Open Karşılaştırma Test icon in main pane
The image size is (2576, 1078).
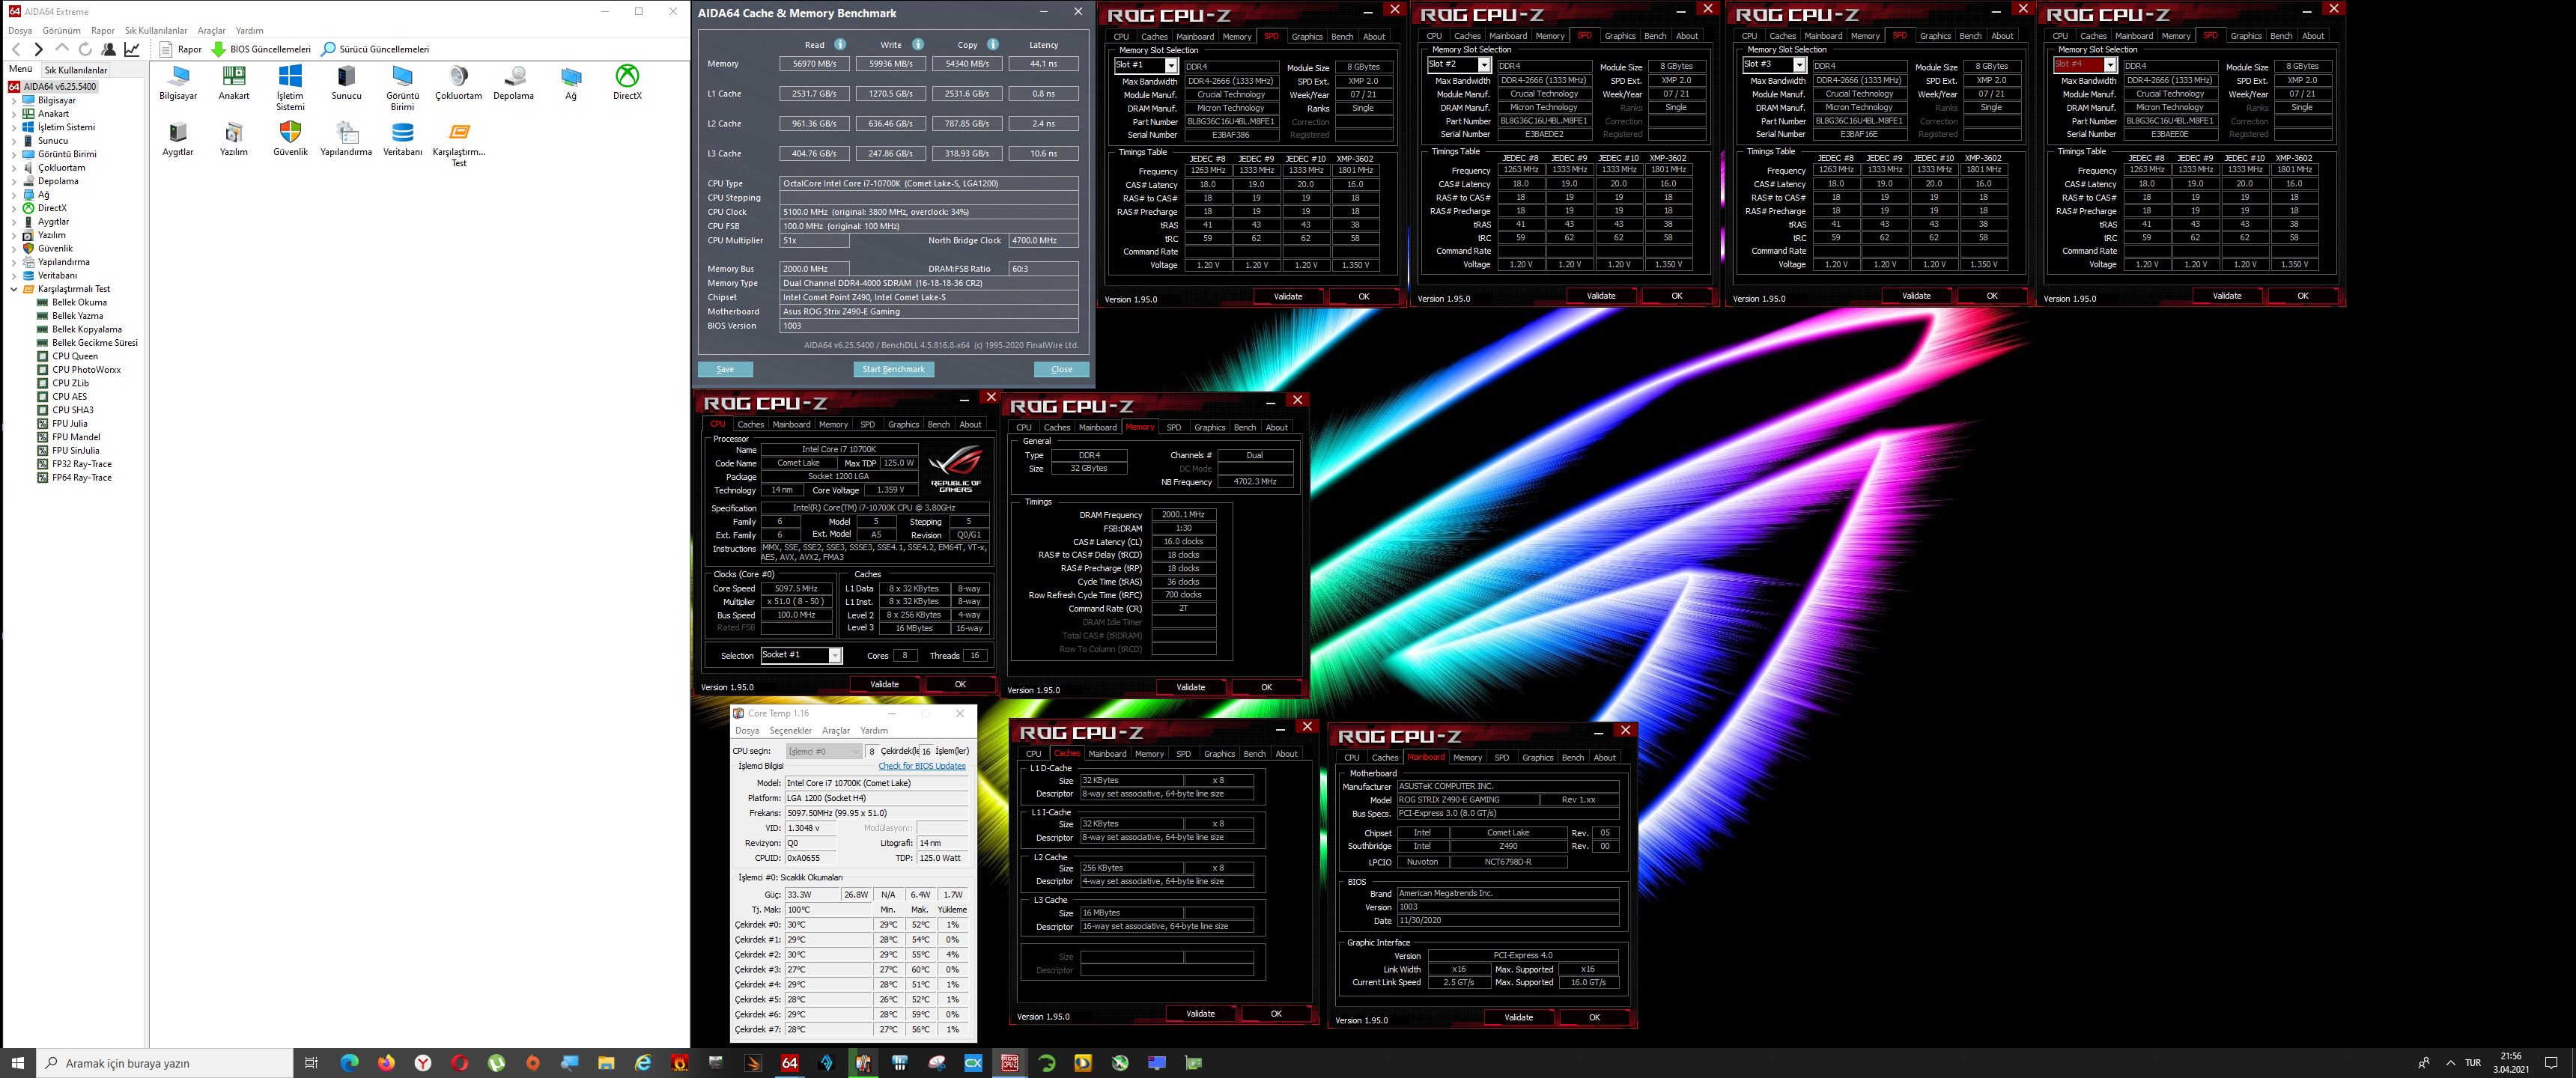click(x=459, y=144)
